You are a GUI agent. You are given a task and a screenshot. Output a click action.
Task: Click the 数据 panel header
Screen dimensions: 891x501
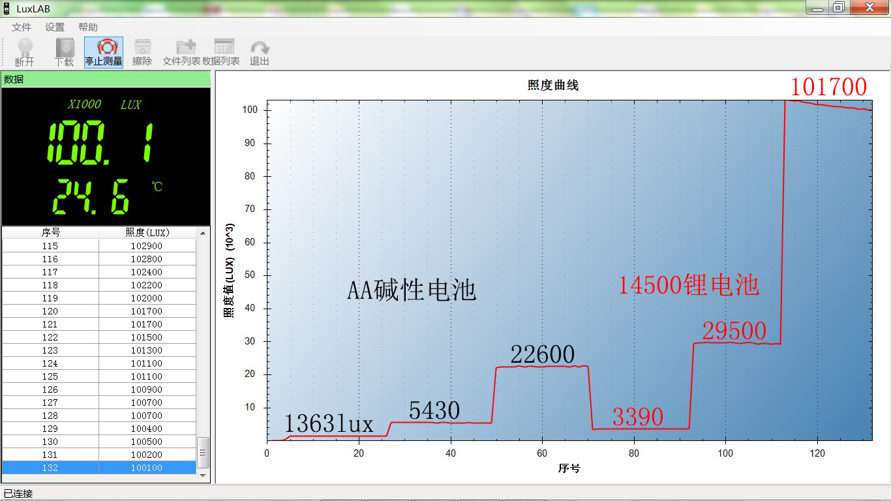tap(106, 79)
